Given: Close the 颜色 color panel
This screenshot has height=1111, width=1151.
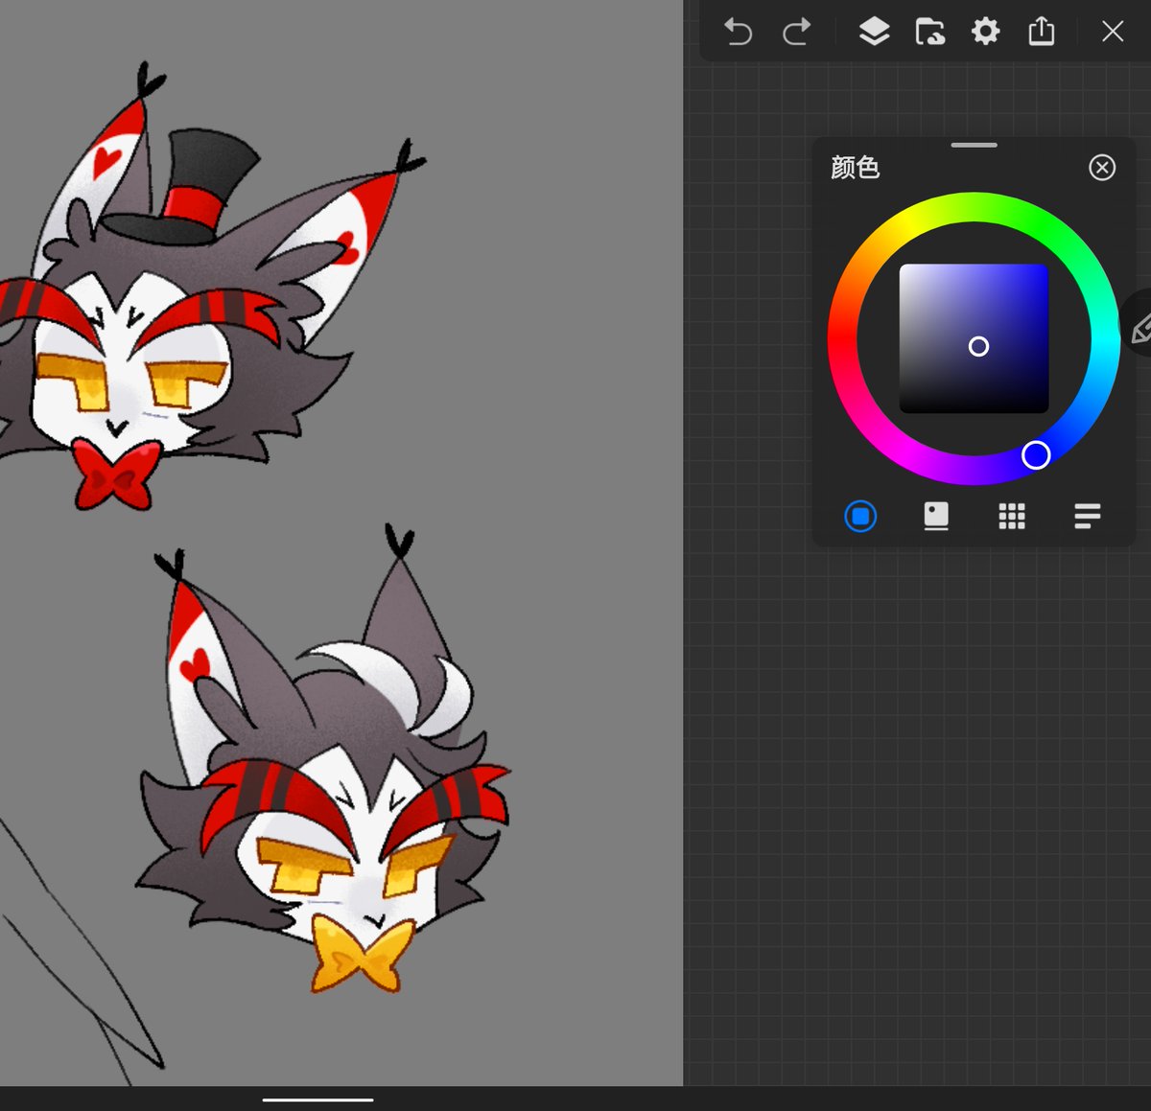Looking at the screenshot, I should [1102, 168].
